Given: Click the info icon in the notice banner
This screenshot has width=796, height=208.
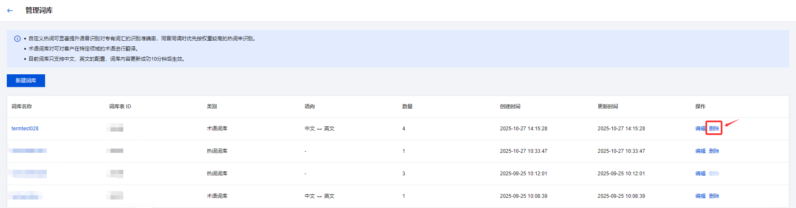Looking at the screenshot, I should pyautogui.click(x=17, y=39).
